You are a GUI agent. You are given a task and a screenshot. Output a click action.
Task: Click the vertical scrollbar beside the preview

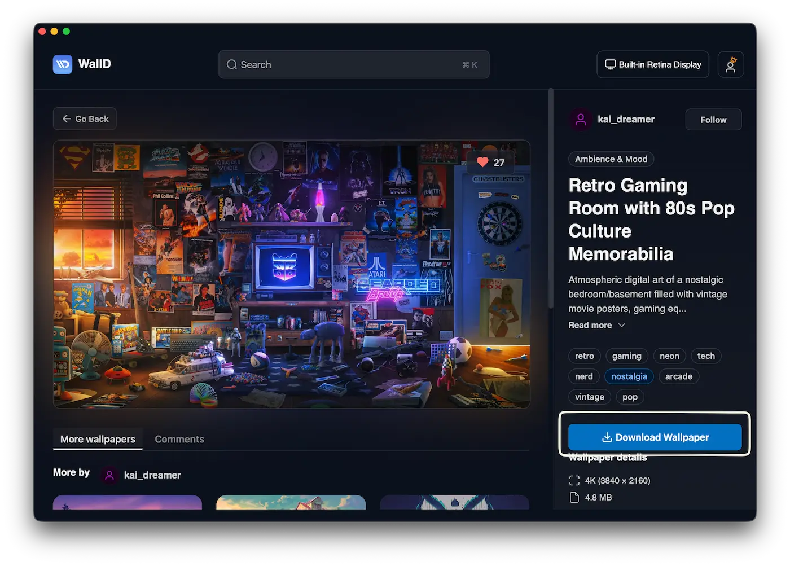point(551,198)
